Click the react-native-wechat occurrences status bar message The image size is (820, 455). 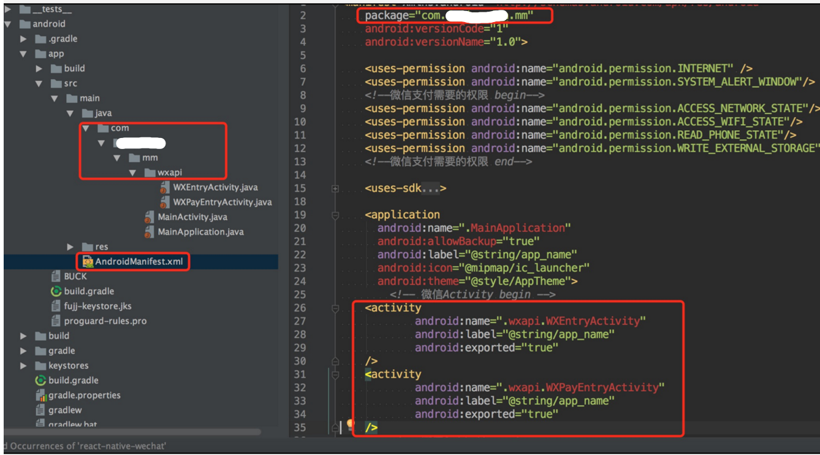pos(83,447)
